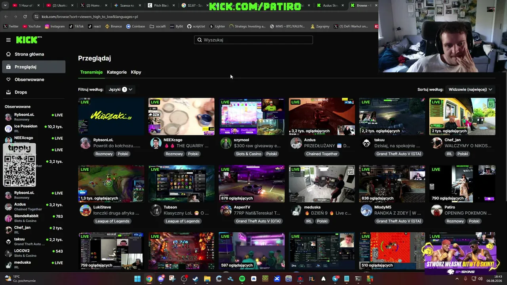Switch to the Szansa na browser tab
Viewport: 507px width, 285px height.
click(x=127, y=6)
